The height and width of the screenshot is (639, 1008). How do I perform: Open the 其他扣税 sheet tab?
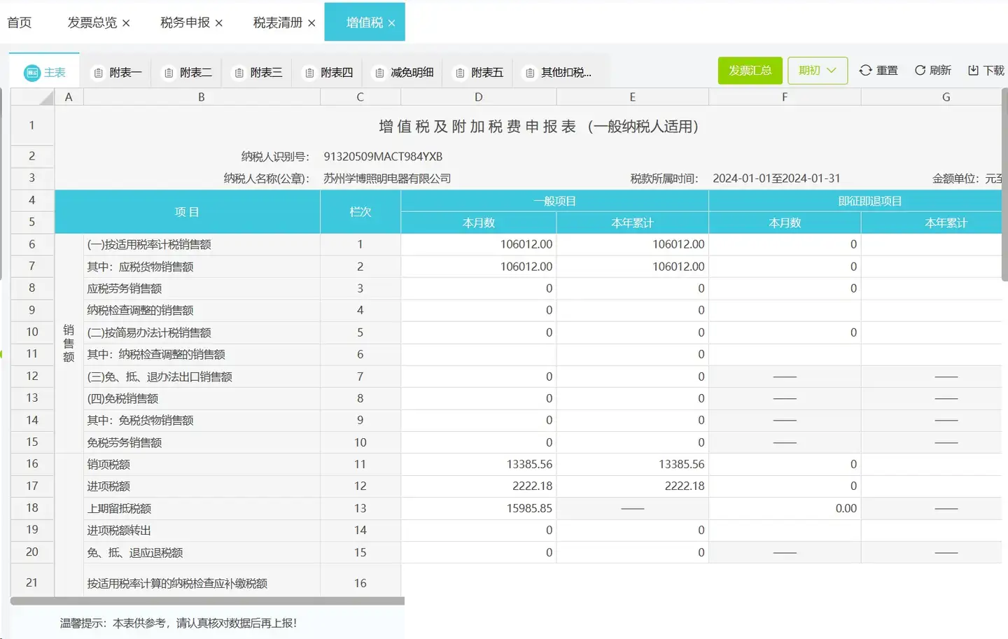559,72
